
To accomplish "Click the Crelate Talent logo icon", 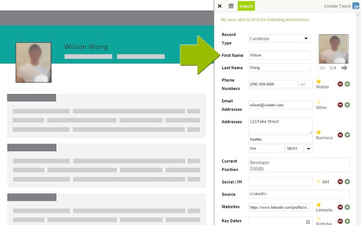I will [x=356, y=6].
